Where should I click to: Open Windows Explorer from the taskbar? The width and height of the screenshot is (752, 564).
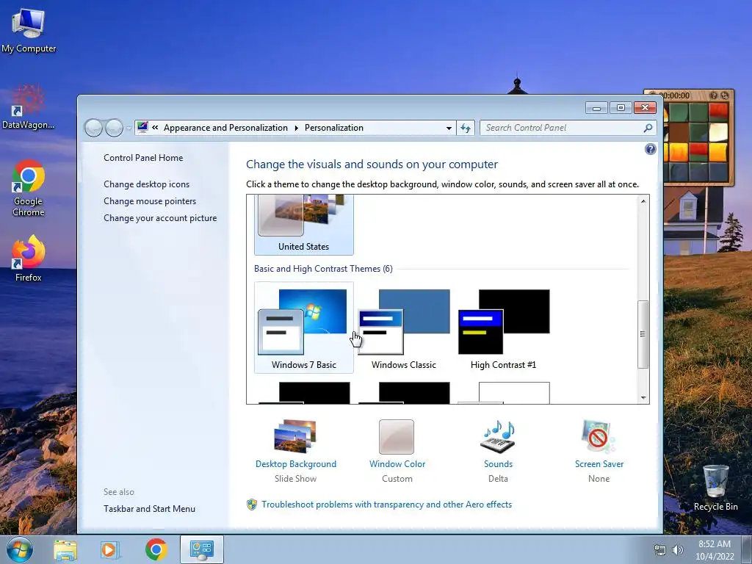pos(65,549)
